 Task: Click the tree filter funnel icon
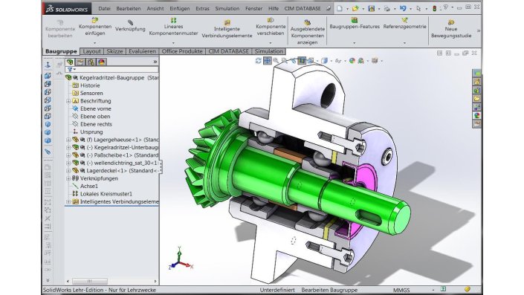click(70, 70)
